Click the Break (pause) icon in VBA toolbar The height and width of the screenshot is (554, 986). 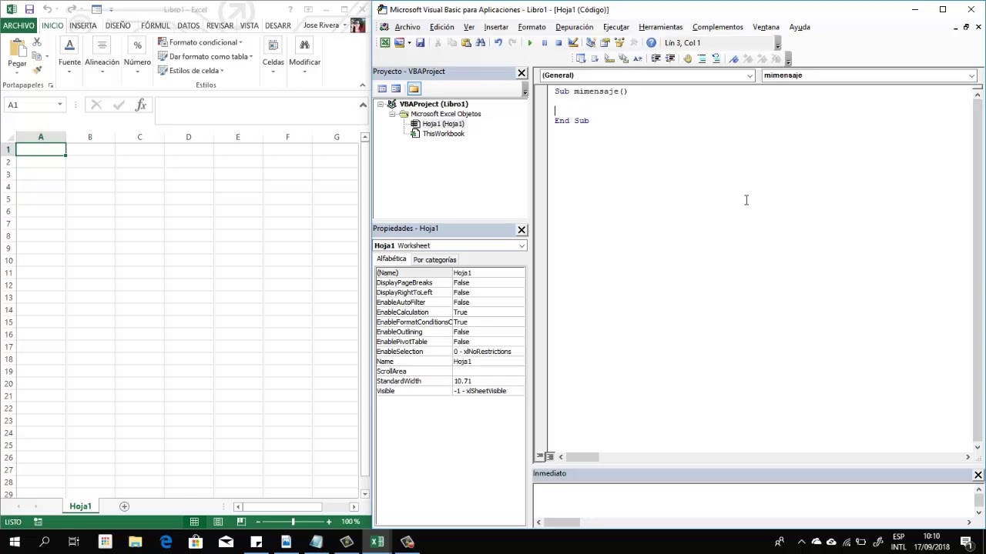545,43
